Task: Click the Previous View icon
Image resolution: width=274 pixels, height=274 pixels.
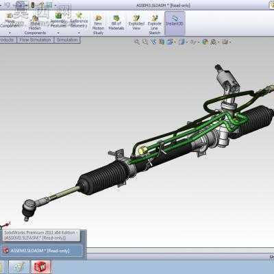Action: click(x=153, y=42)
